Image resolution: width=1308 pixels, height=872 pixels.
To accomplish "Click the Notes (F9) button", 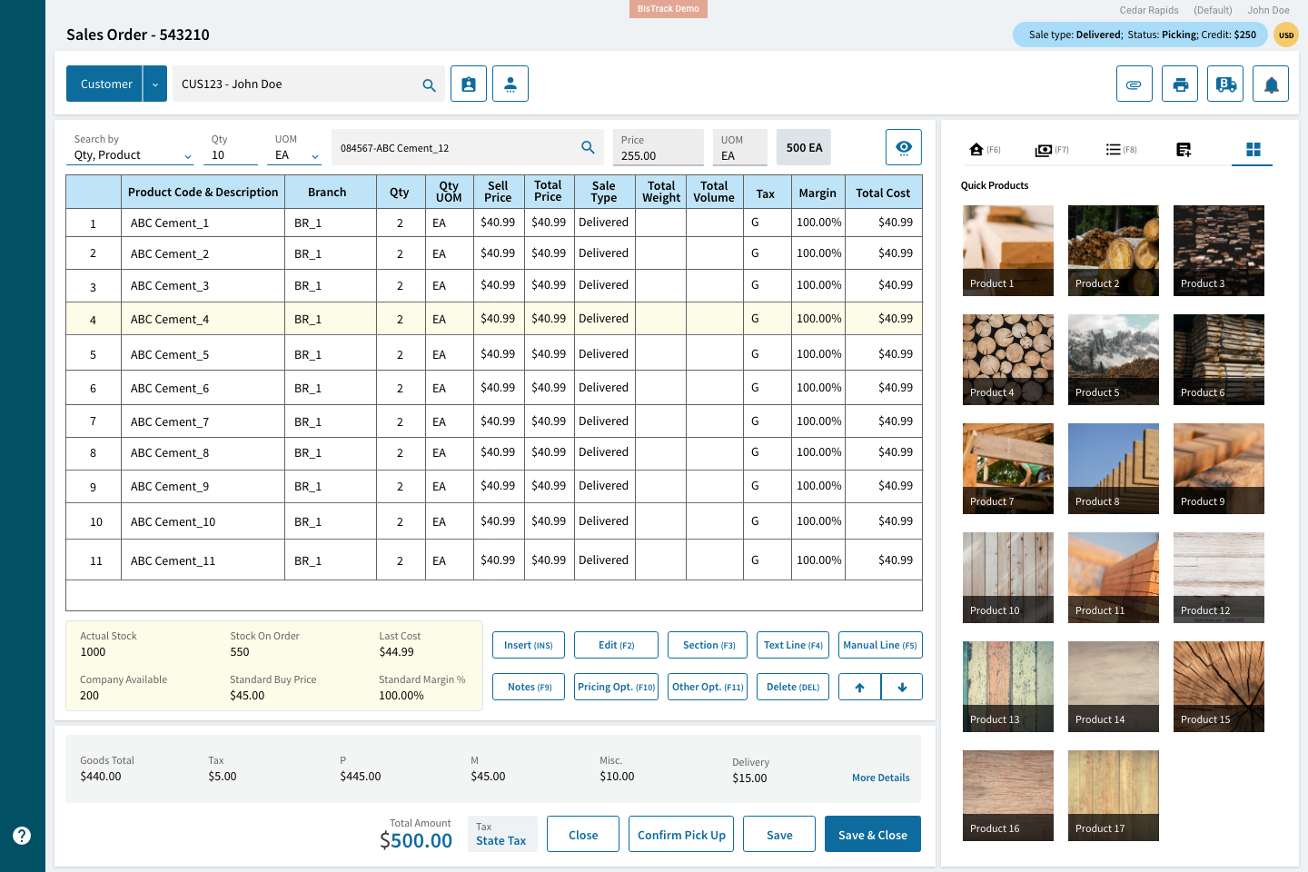I will tap(529, 687).
